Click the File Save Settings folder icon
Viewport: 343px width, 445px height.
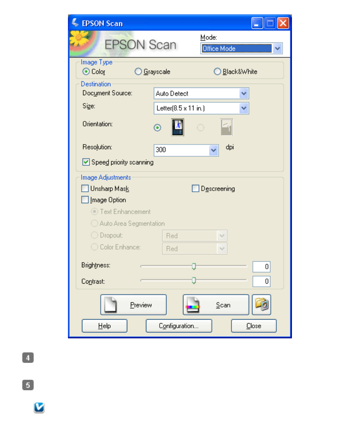click(261, 304)
